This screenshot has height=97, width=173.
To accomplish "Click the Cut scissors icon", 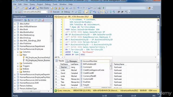I will pyautogui.click(x=67, y=8).
